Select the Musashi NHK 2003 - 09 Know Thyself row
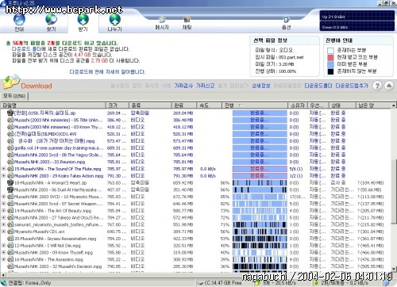Image resolution: width=397 pixels, height=287 pixels. [x=195, y=252]
